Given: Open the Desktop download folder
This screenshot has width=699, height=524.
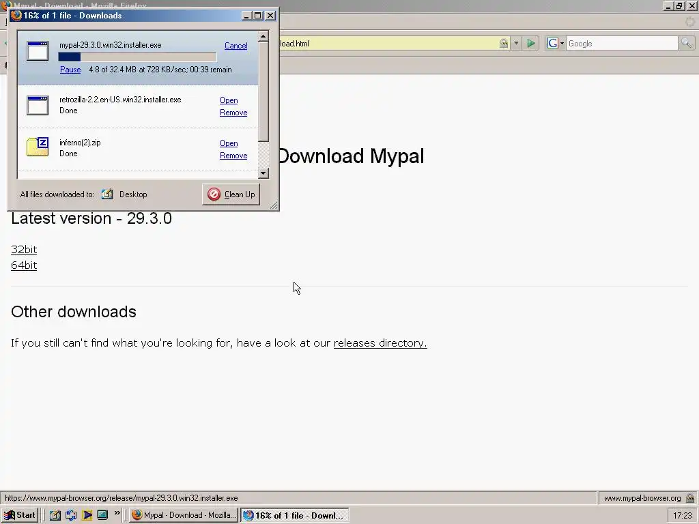Looking at the screenshot, I should [x=133, y=194].
